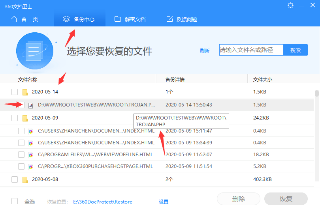The width and height of the screenshot is (320, 211).
Task: Click the 解密文档 folder icon
Action: click(118, 19)
